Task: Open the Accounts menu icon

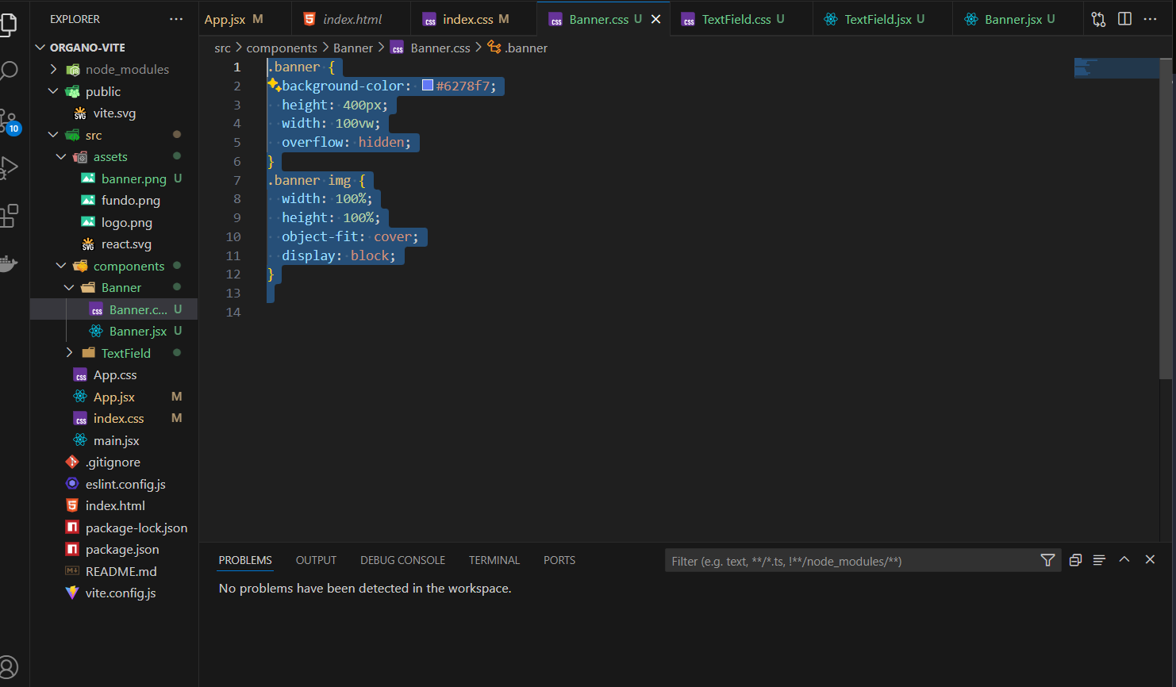Action: [x=8, y=667]
